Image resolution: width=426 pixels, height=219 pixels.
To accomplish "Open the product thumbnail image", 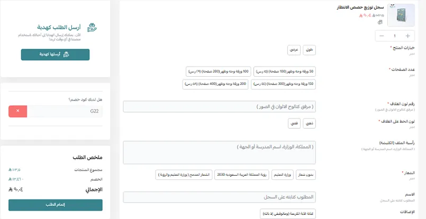I will coord(401,15).
